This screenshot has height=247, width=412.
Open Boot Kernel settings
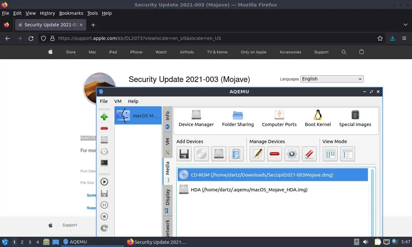[318, 118]
